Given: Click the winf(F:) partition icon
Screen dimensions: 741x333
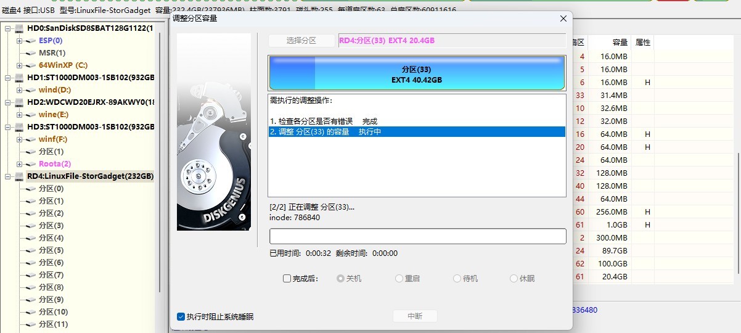Looking at the screenshot, I should click(31, 139).
